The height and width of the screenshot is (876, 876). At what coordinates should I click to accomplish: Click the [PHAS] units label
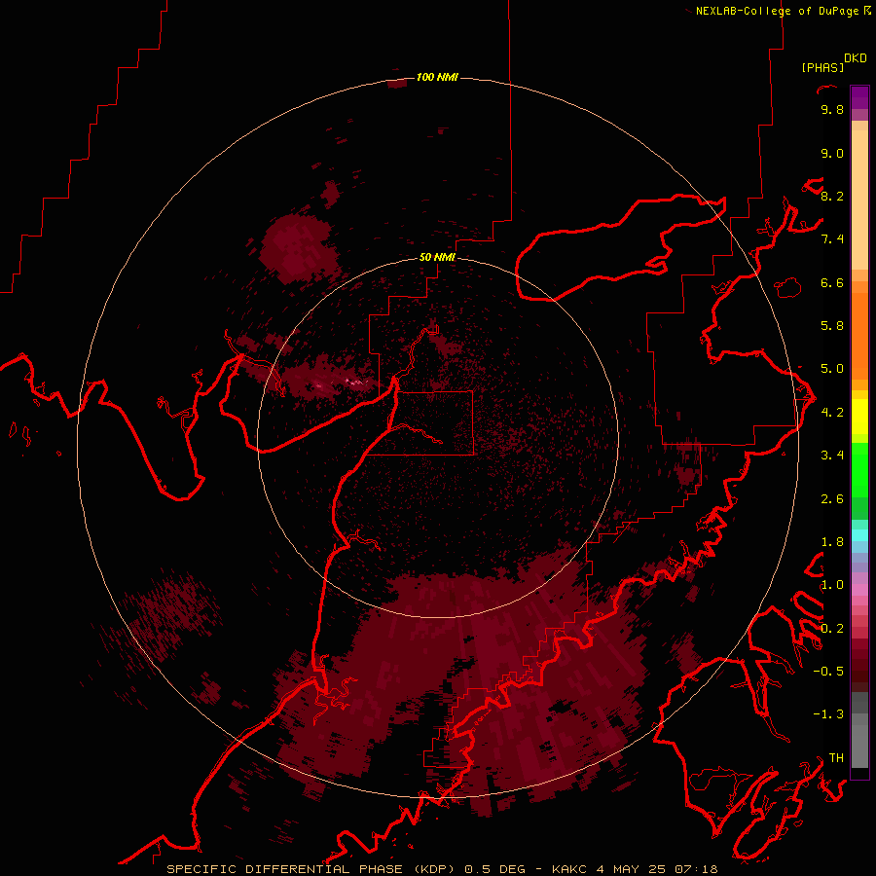point(822,67)
